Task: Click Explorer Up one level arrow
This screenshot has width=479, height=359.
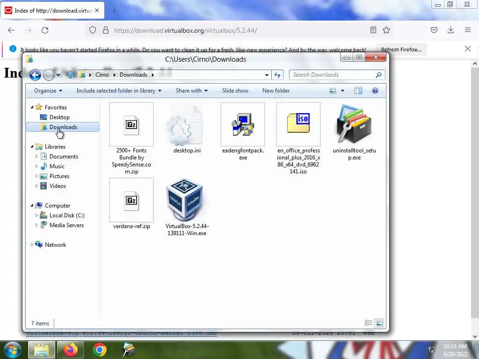Action: point(71,75)
